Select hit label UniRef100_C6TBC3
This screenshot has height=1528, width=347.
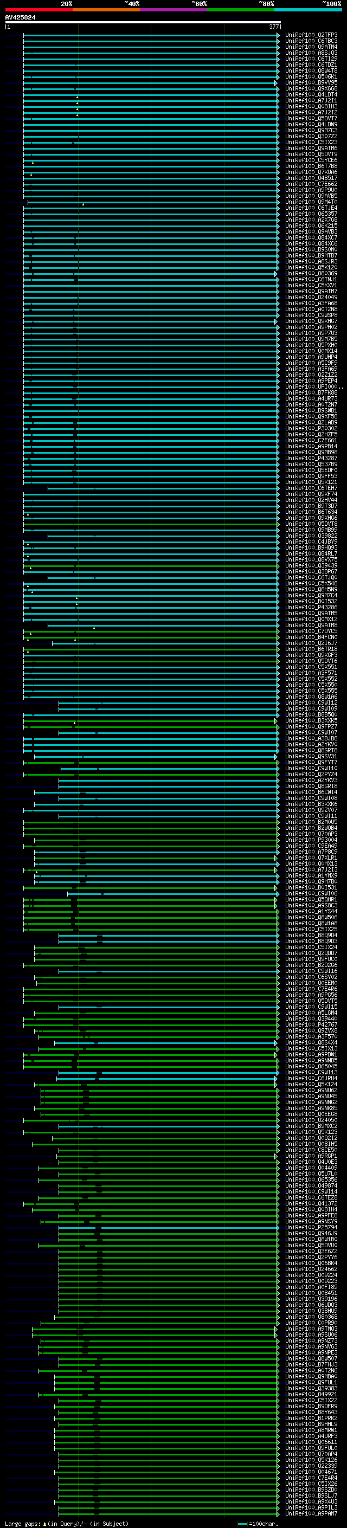(x=311, y=41)
